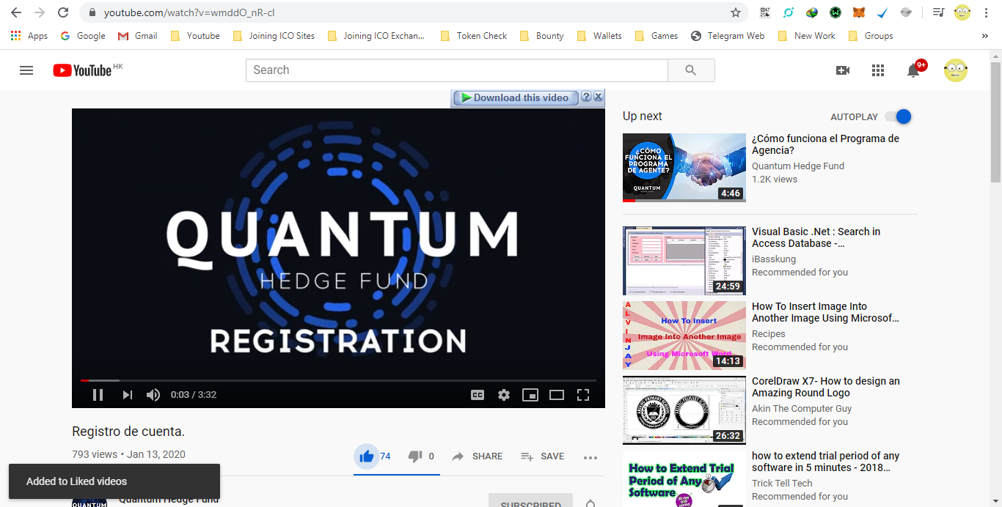
Task: Click the video progress bar
Action: [x=338, y=380]
